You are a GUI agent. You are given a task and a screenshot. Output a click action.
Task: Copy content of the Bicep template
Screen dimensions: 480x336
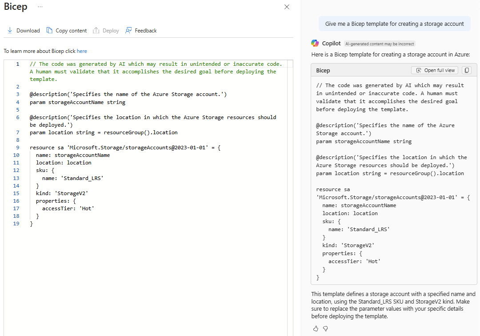point(66,31)
